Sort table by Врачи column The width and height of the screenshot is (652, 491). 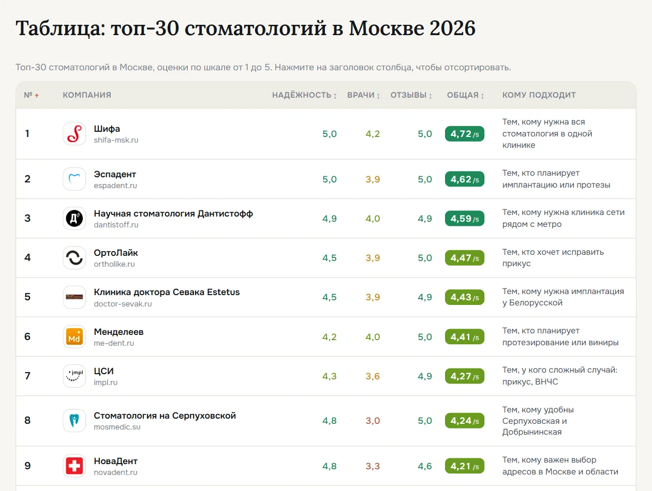click(364, 95)
